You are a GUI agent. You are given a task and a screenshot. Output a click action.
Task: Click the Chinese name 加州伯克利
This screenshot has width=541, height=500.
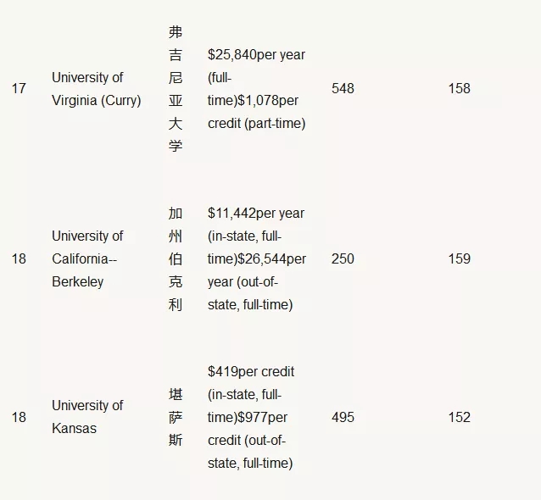[176, 259]
